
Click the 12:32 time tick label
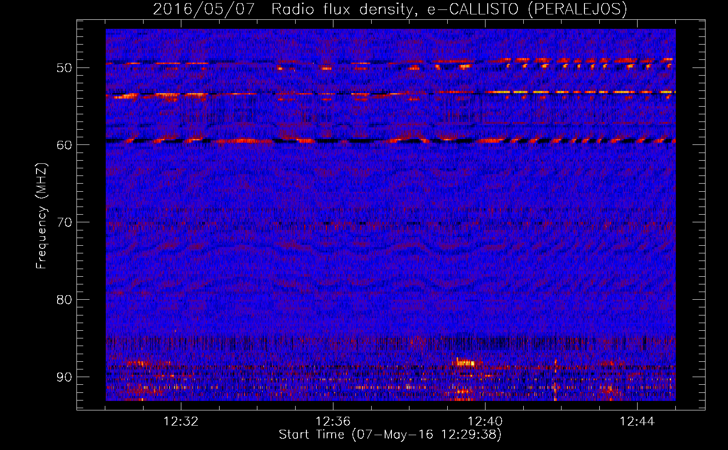pos(181,422)
